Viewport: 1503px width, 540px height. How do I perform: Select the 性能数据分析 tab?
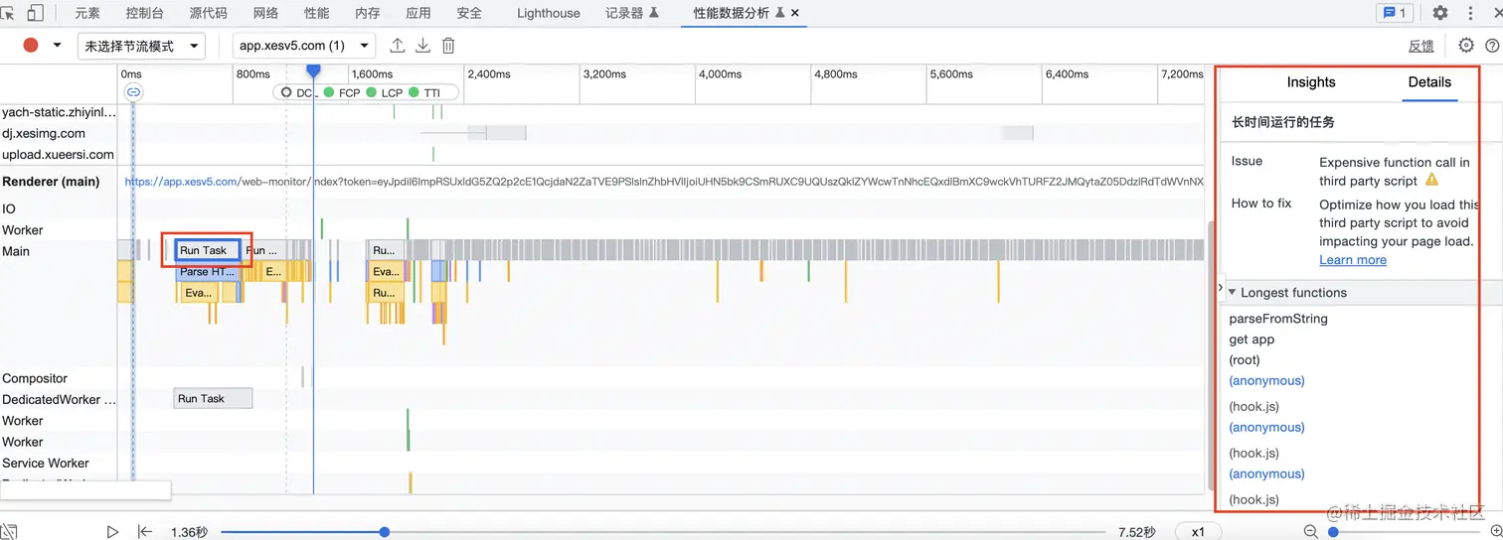point(732,13)
